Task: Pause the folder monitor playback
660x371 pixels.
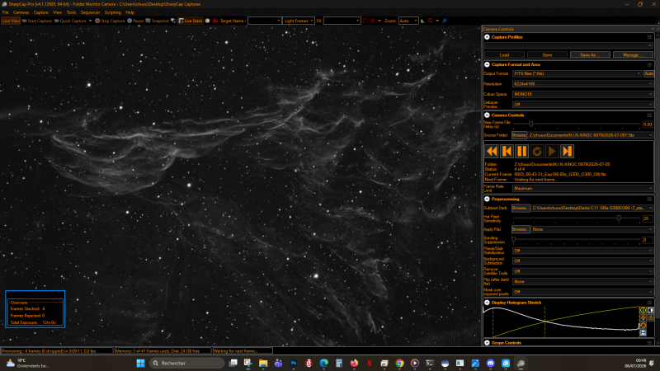Action: pyautogui.click(x=522, y=151)
